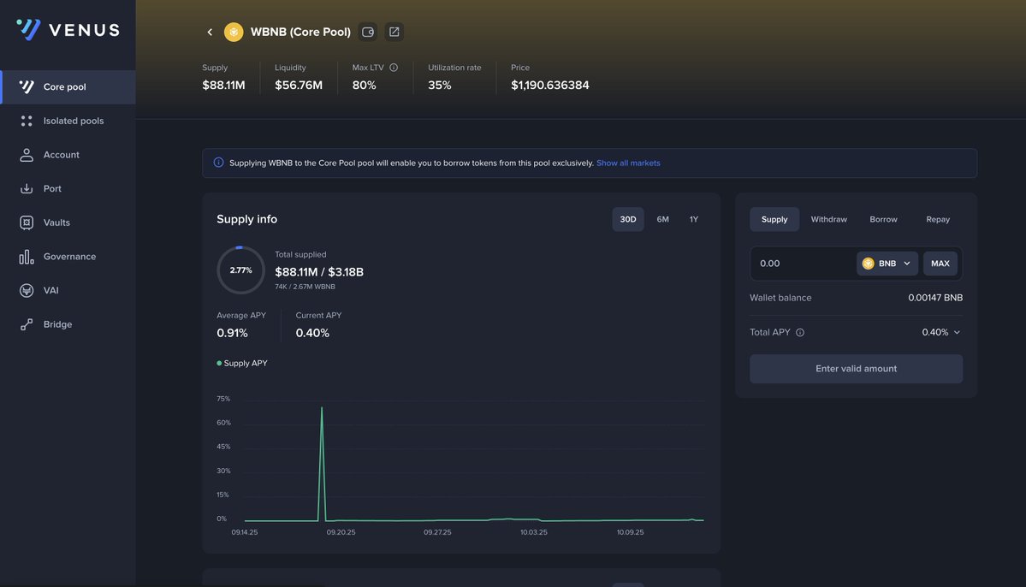Click the Liquidity value $56.76M
Screen dimensions: 1026x587
(x=299, y=85)
